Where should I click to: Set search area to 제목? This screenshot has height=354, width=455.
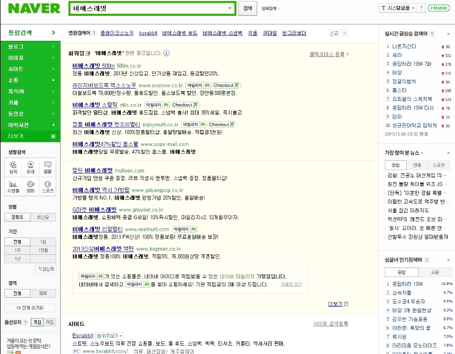click(x=43, y=293)
